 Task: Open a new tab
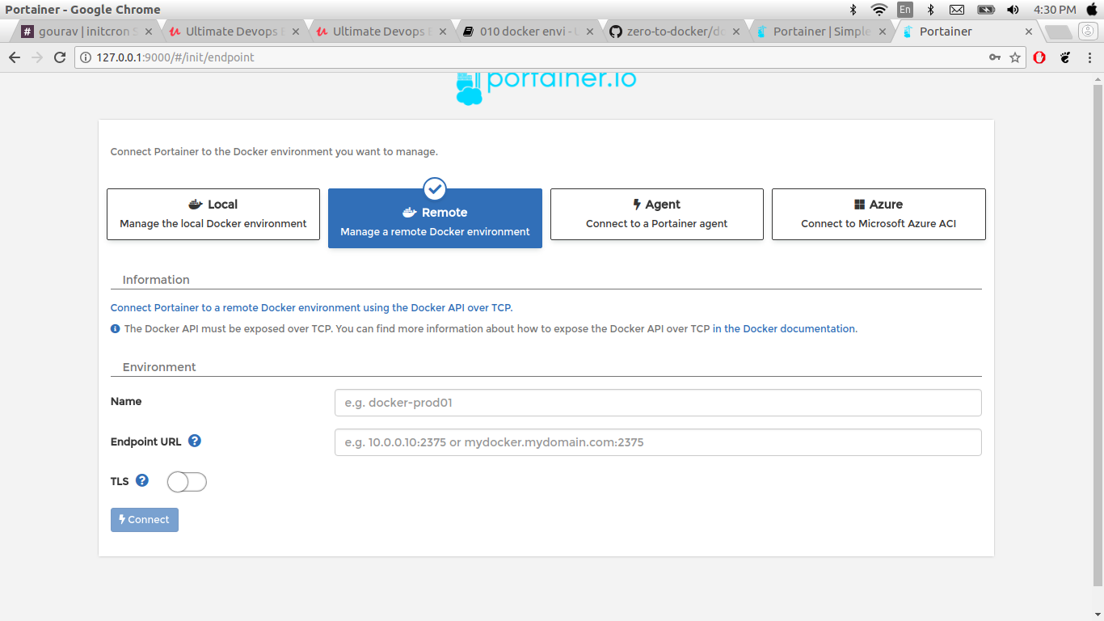point(1057,32)
